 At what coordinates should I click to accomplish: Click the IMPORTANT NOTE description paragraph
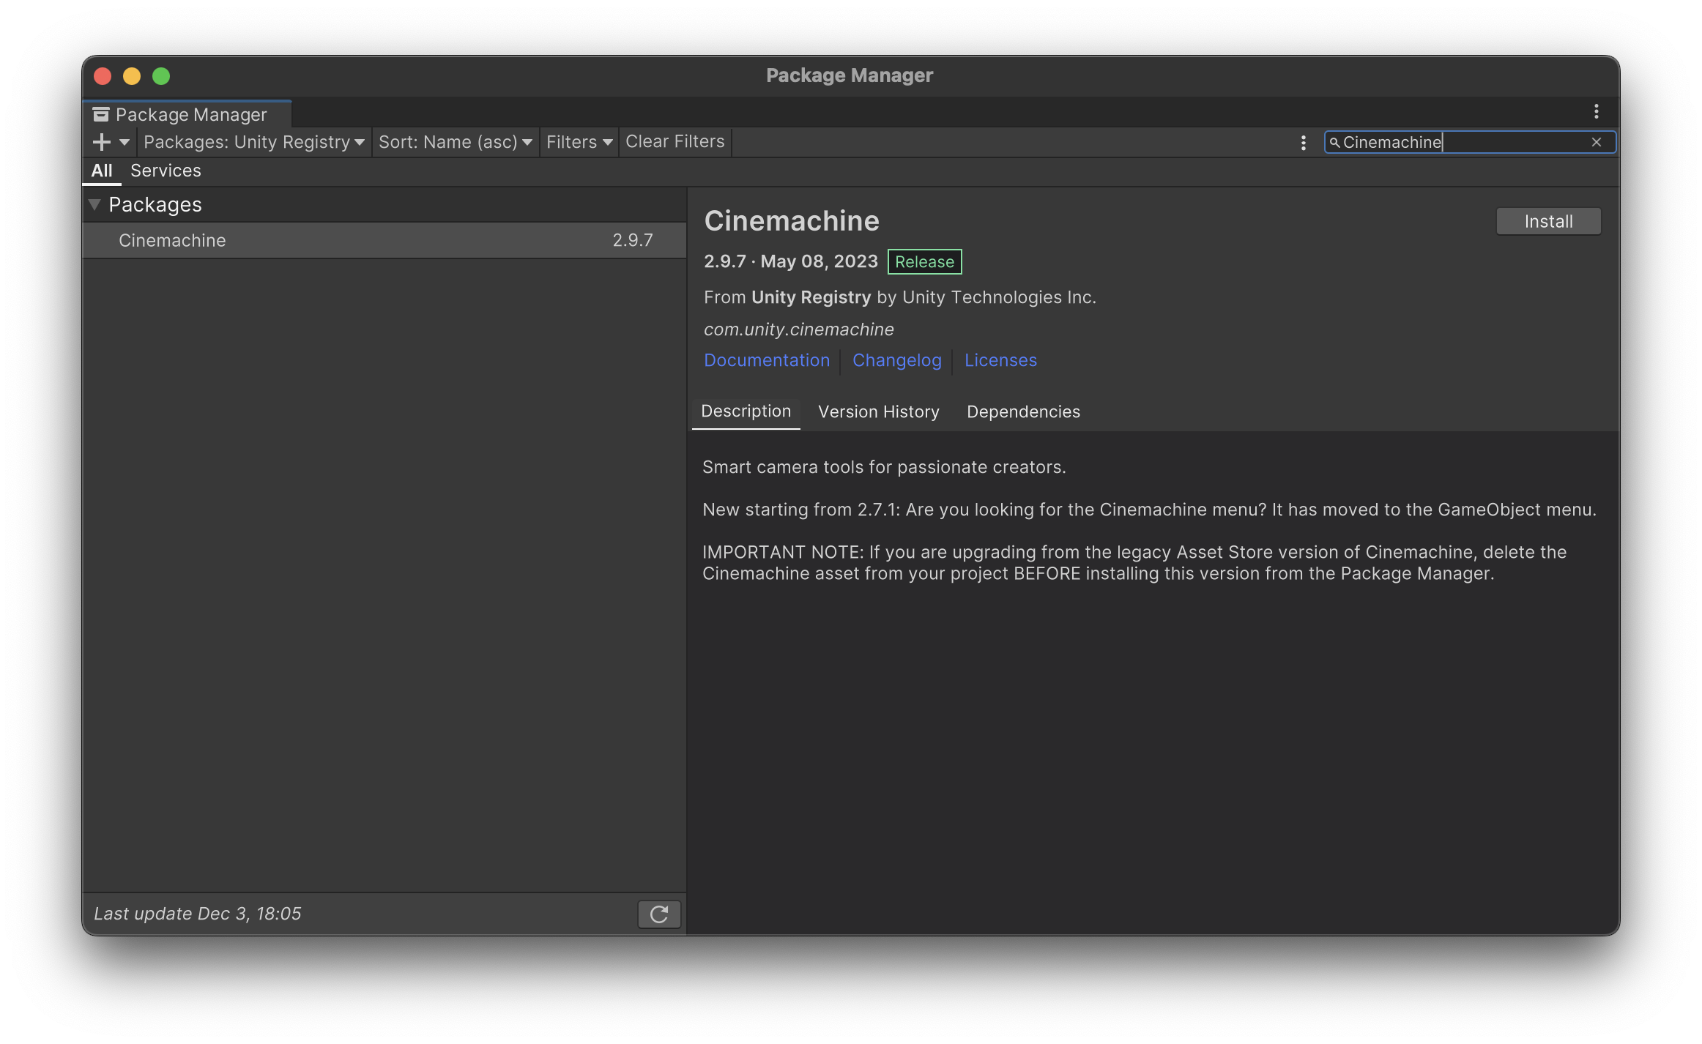1134,562
